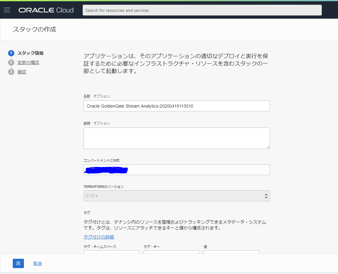
Task: Click into the 説明 description textarea
Action: (176, 138)
